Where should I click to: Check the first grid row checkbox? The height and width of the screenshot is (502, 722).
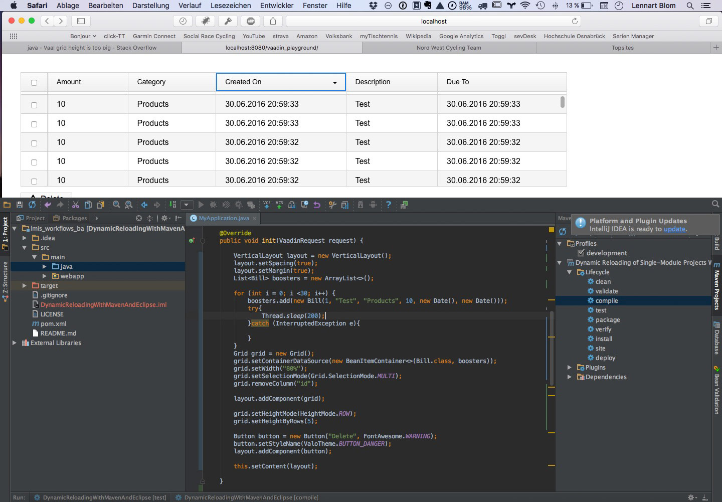pos(34,105)
